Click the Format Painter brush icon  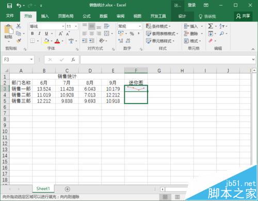(x=19, y=41)
